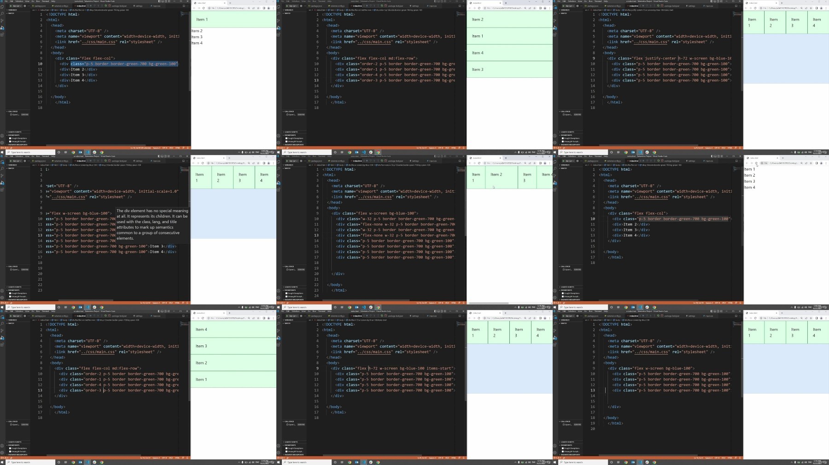
Task: Click debug settings gear beside launch config, center window
Action: [x=301, y=161]
